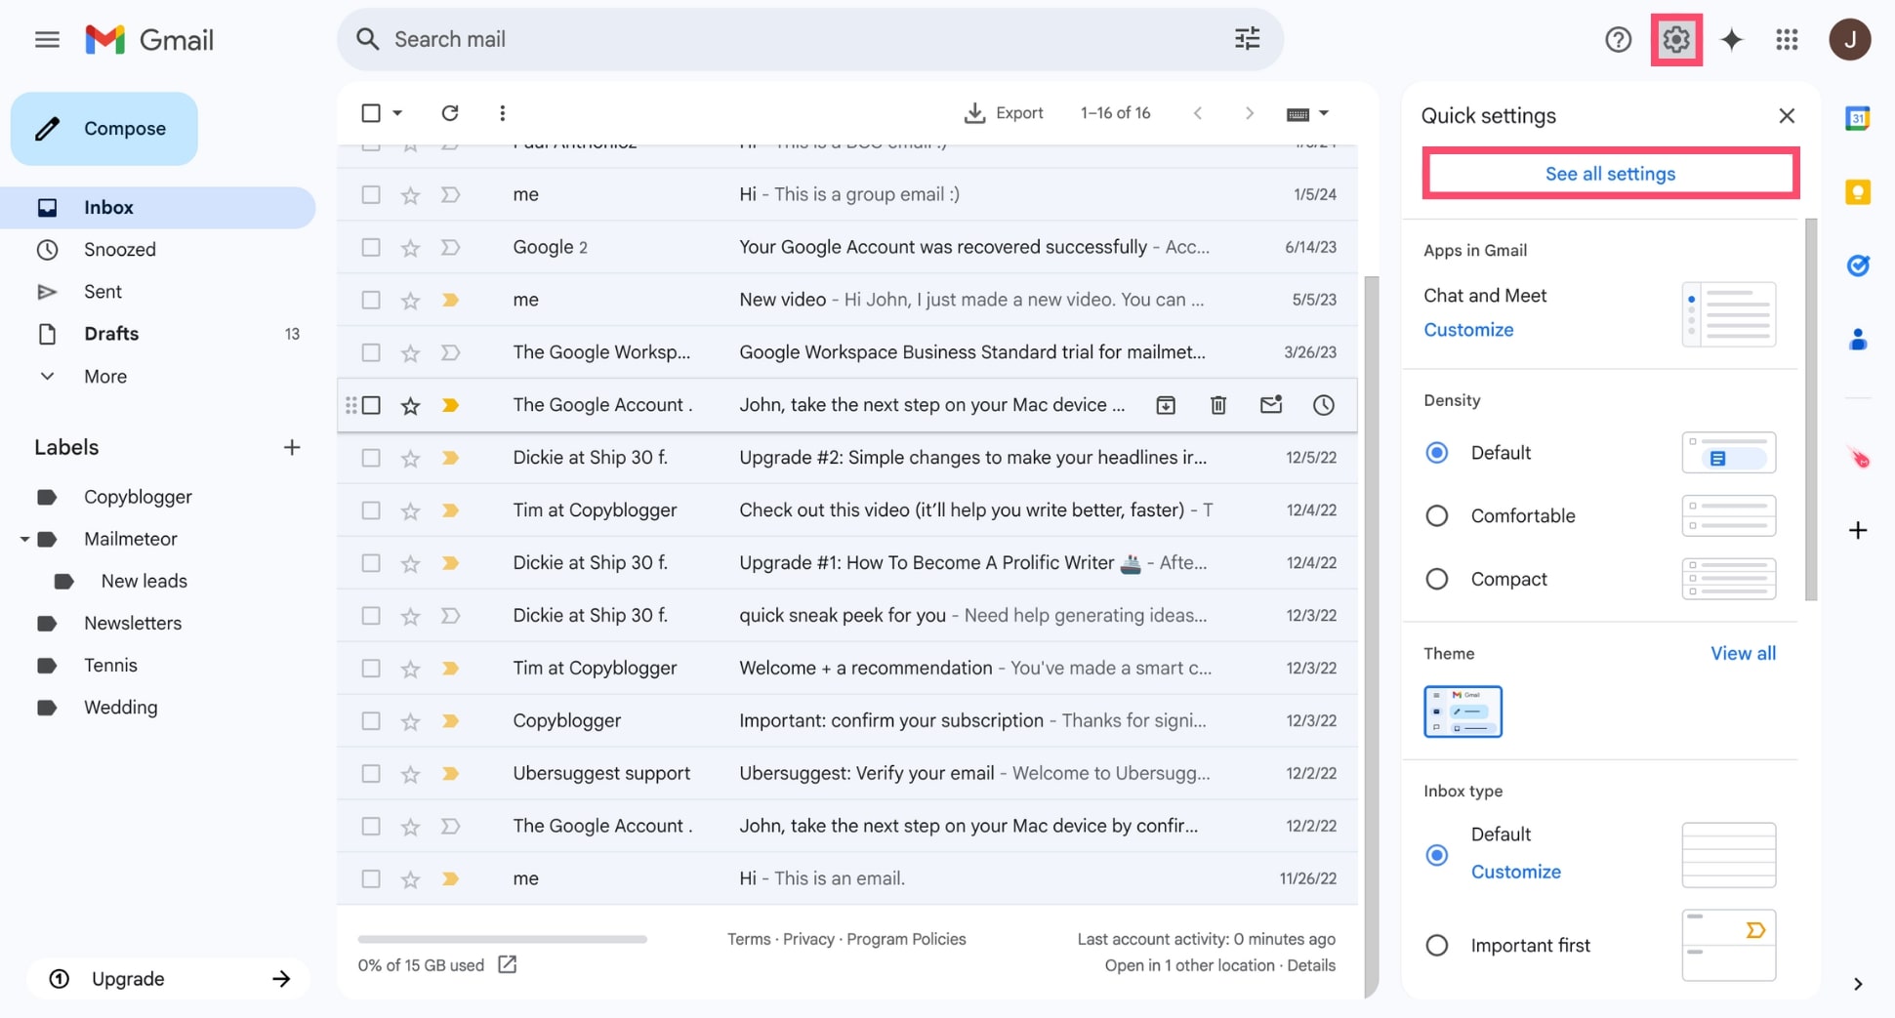Delete the hovered Google Account email
Screen dimensions: 1895x1018
pos(1218,405)
